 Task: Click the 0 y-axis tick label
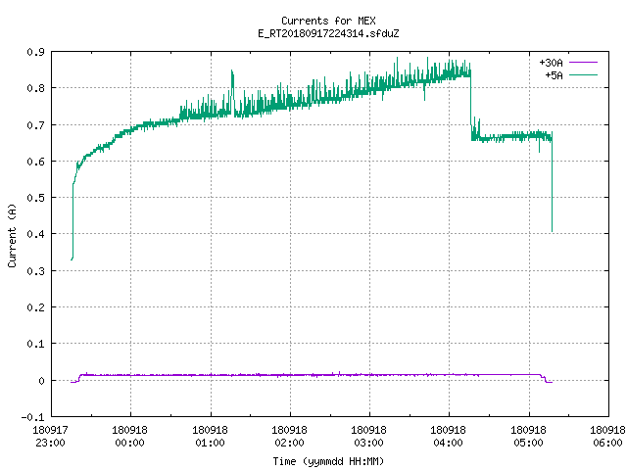click(41, 381)
